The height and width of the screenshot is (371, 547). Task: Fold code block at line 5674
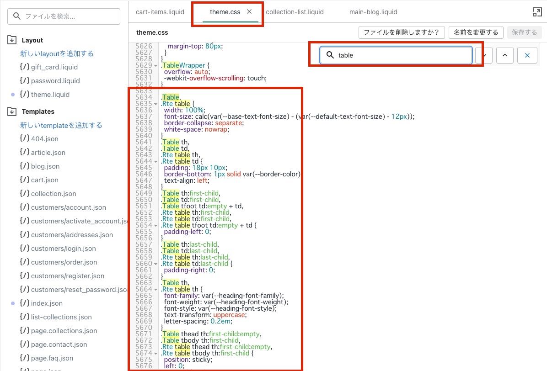(x=156, y=353)
